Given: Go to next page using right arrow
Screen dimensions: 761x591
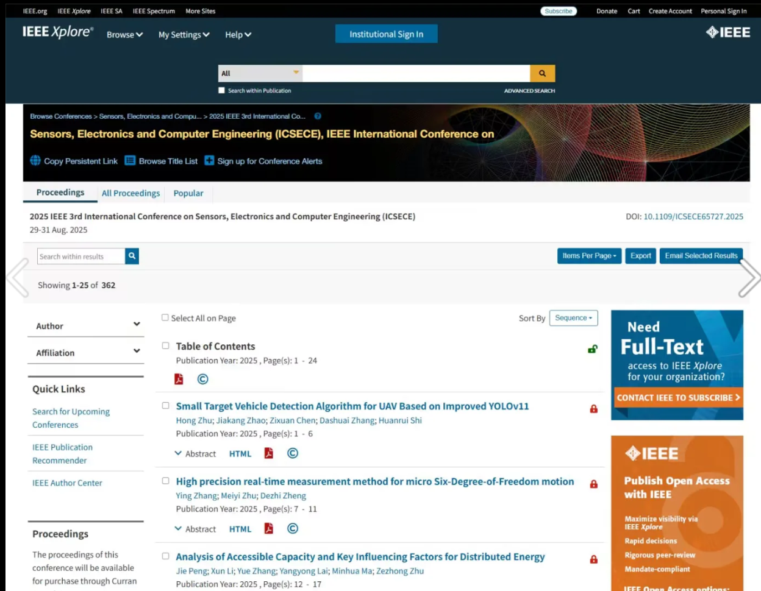Looking at the screenshot, I should click(749, 278).
